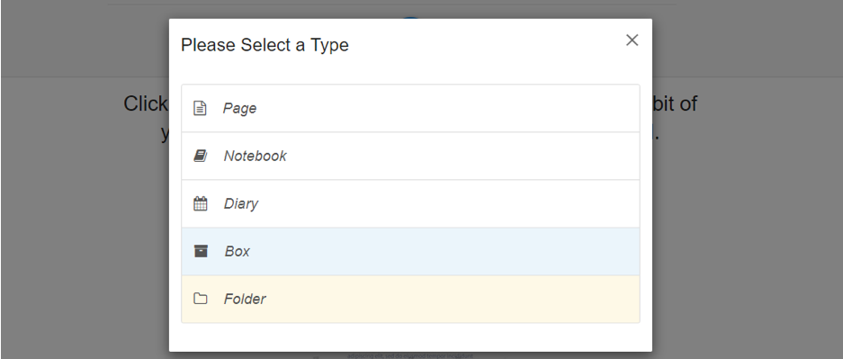Click the 'Page' italic label text
The height and width of the screenshot is (359, 843).
[240, 109]
